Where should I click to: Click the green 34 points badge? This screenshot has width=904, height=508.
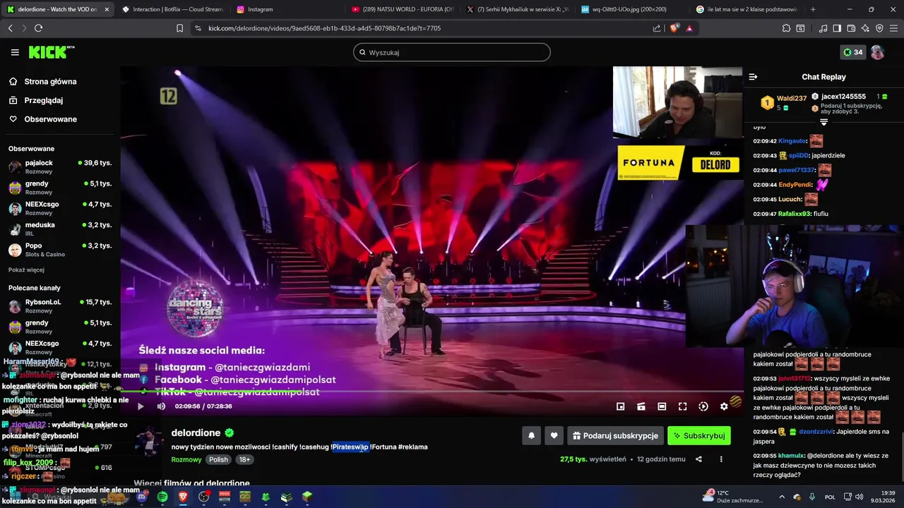853,52
